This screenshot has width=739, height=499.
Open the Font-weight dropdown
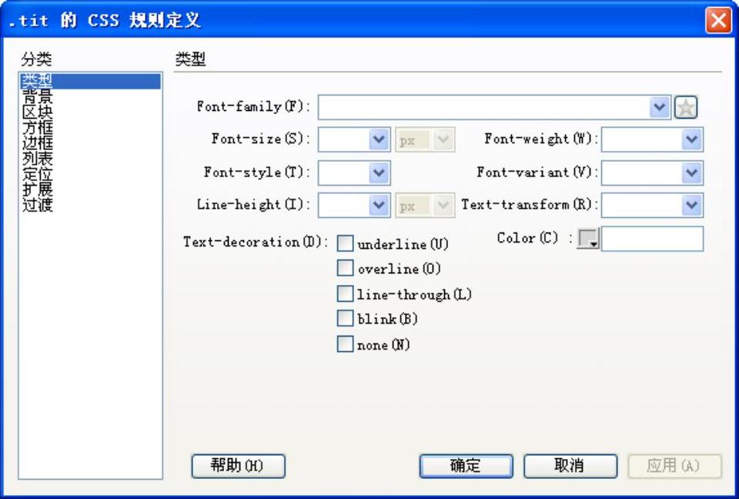coord(691,139)
